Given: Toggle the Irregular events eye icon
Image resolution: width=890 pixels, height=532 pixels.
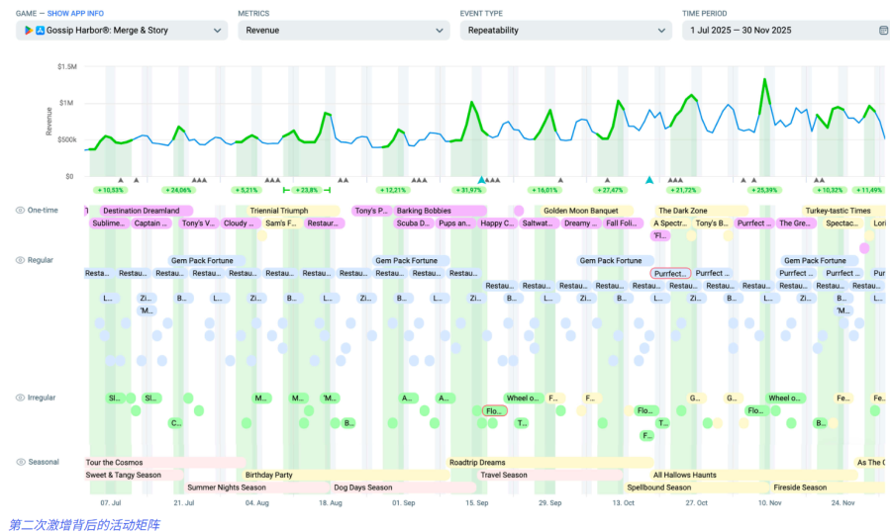Looking at the screenshot, I should (20, 398).
